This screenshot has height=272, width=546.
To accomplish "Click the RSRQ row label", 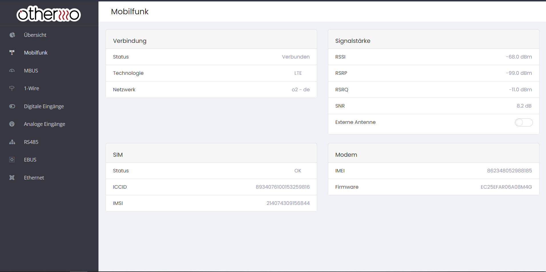I will 342,90.
